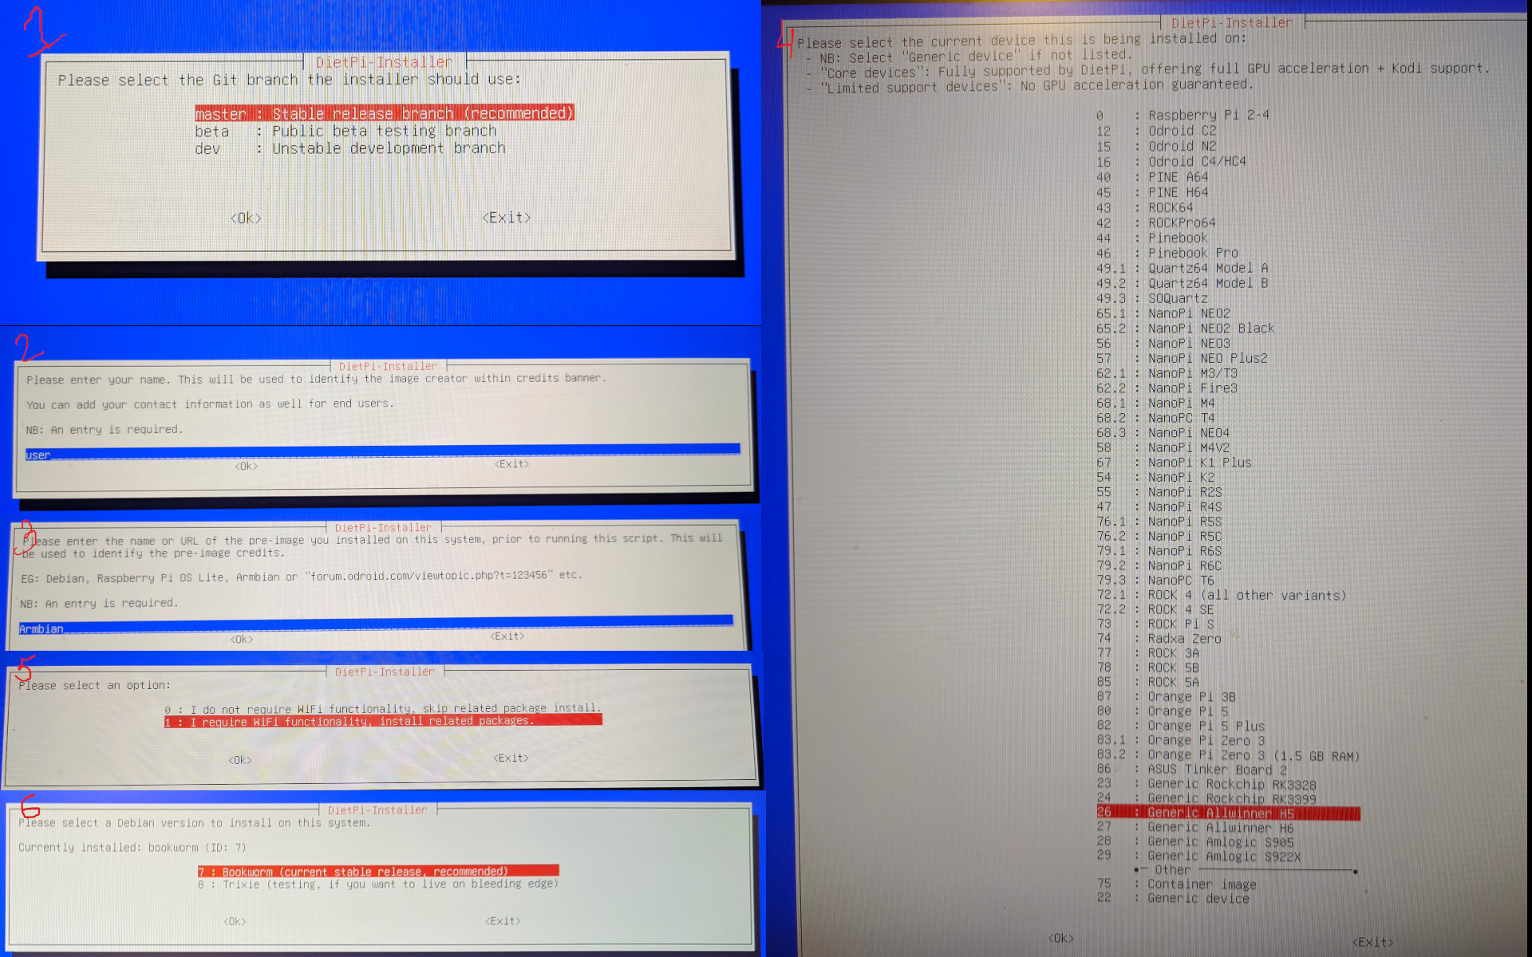Select Bookworm current stable release option
The image size is (1532, 957).
point(378,871)
